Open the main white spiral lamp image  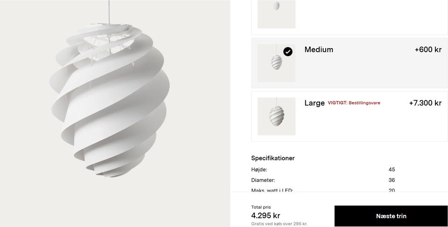point(115,113)
